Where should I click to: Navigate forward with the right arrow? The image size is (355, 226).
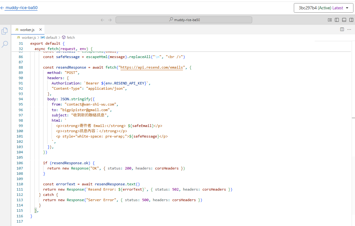(110, 20)
